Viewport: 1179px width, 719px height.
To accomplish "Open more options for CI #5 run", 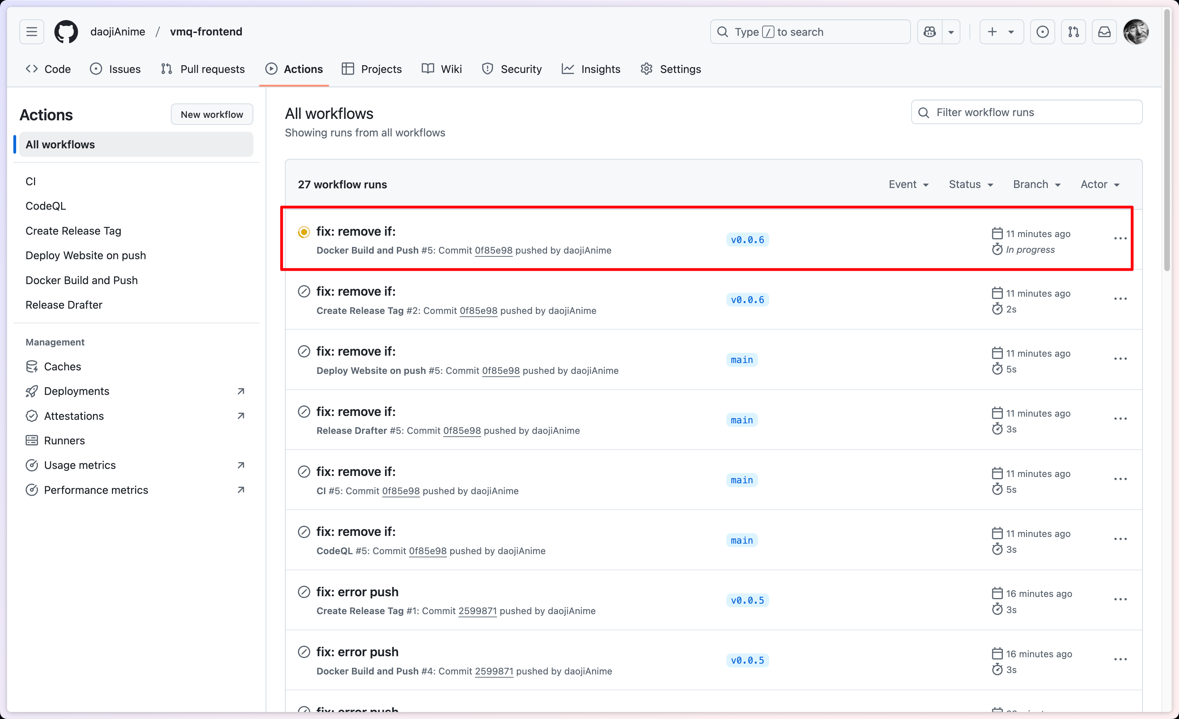I will tap(1120, 479).
